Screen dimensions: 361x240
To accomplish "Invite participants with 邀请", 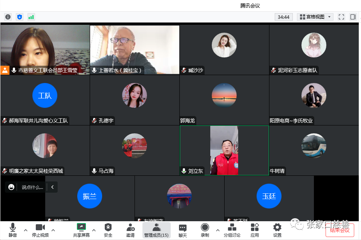I will pos(130,230).
